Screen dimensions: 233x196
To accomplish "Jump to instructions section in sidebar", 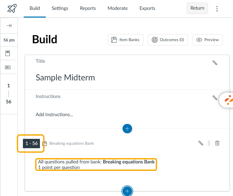I will click(8, 67).
